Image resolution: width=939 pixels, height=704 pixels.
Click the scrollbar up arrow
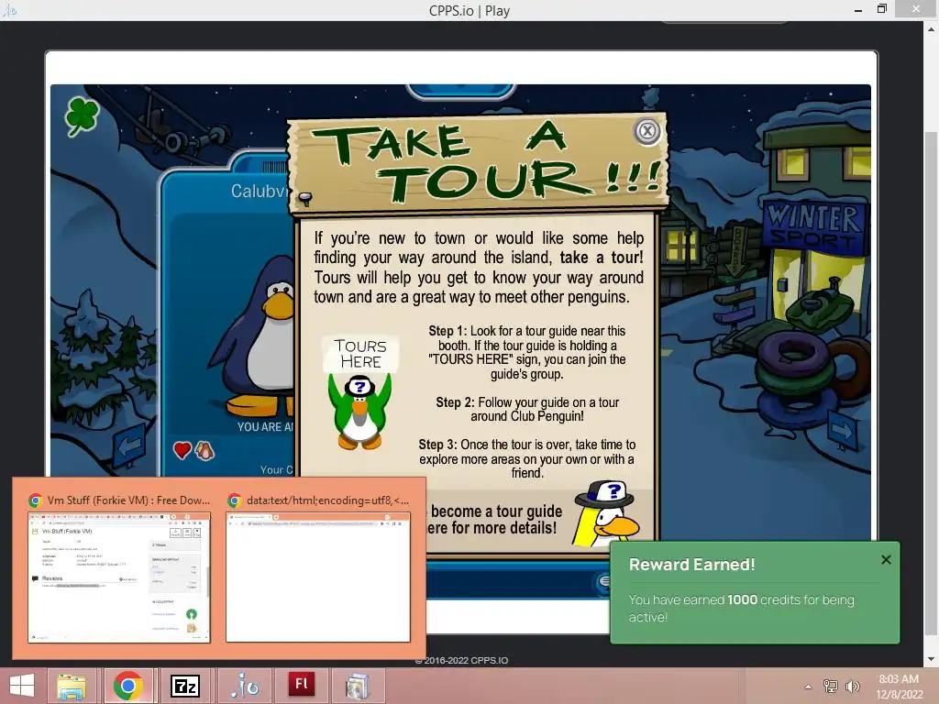pos(932,27)
